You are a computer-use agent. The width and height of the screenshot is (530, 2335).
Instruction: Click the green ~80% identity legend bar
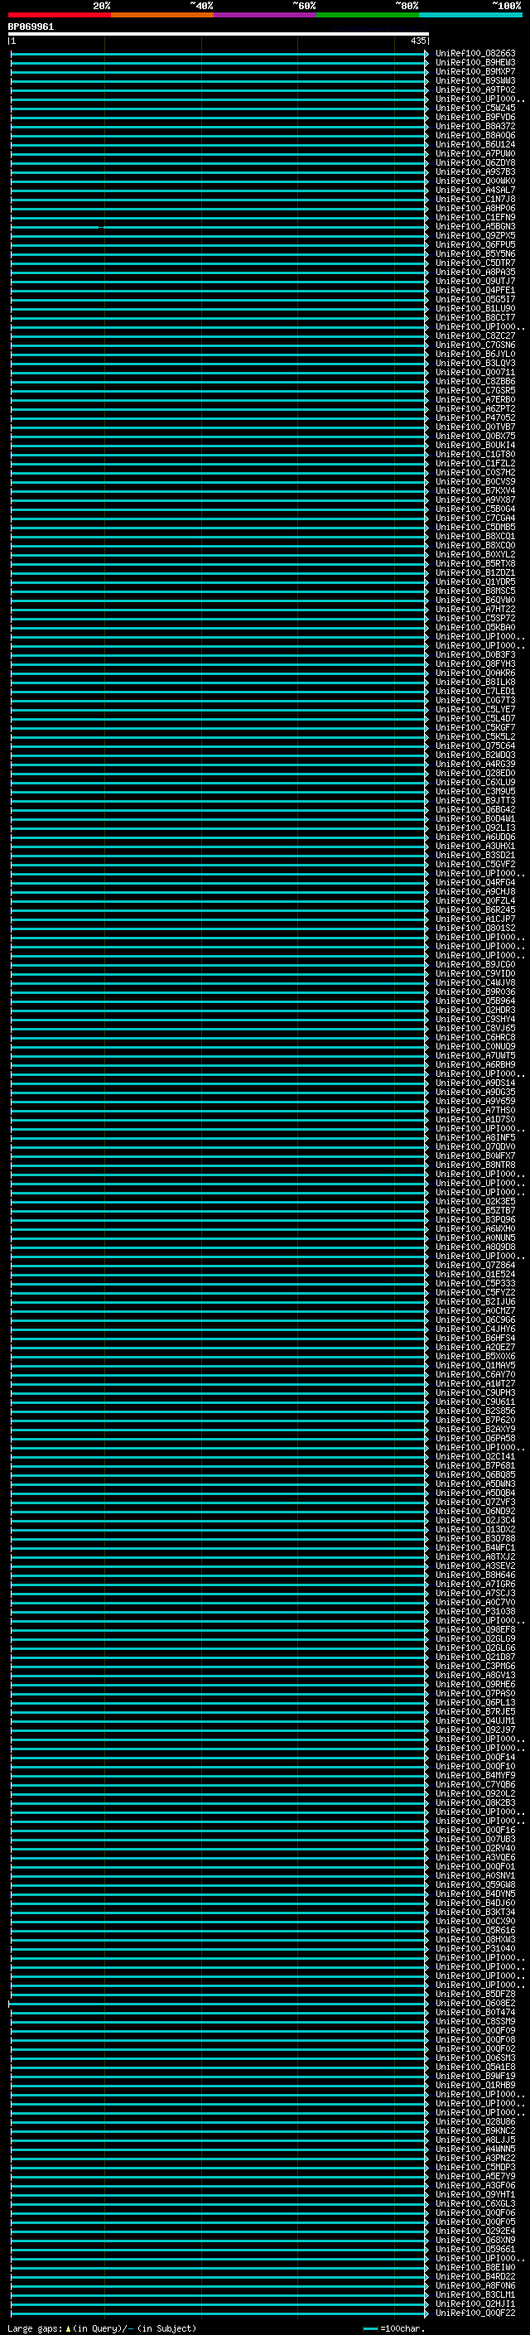(367, 15)
